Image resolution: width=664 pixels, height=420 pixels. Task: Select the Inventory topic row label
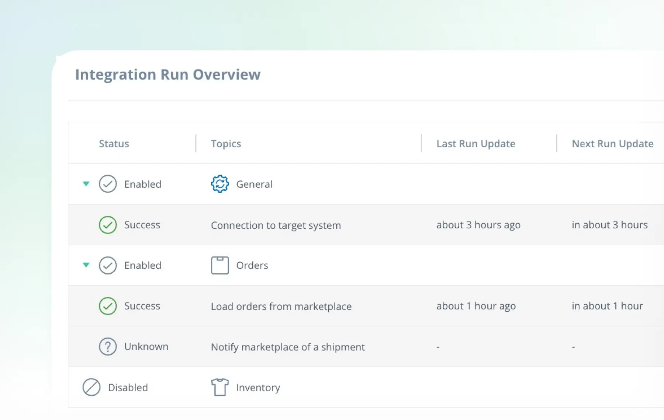[258, 388]
